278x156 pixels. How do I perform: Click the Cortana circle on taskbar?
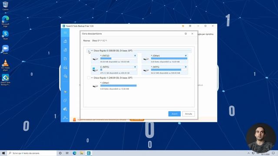[60, 153]
